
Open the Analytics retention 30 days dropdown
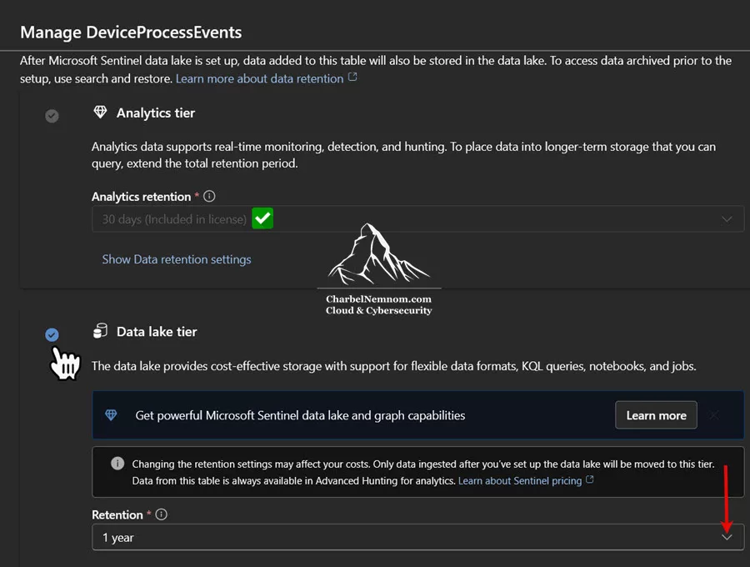tap(417, 219)
